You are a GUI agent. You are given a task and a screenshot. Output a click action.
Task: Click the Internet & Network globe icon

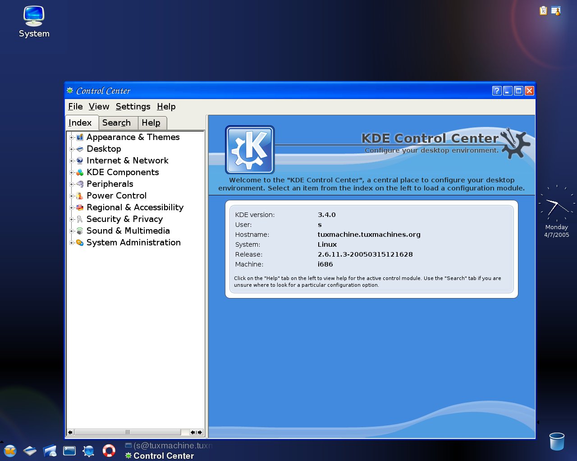tap(80, 161)
